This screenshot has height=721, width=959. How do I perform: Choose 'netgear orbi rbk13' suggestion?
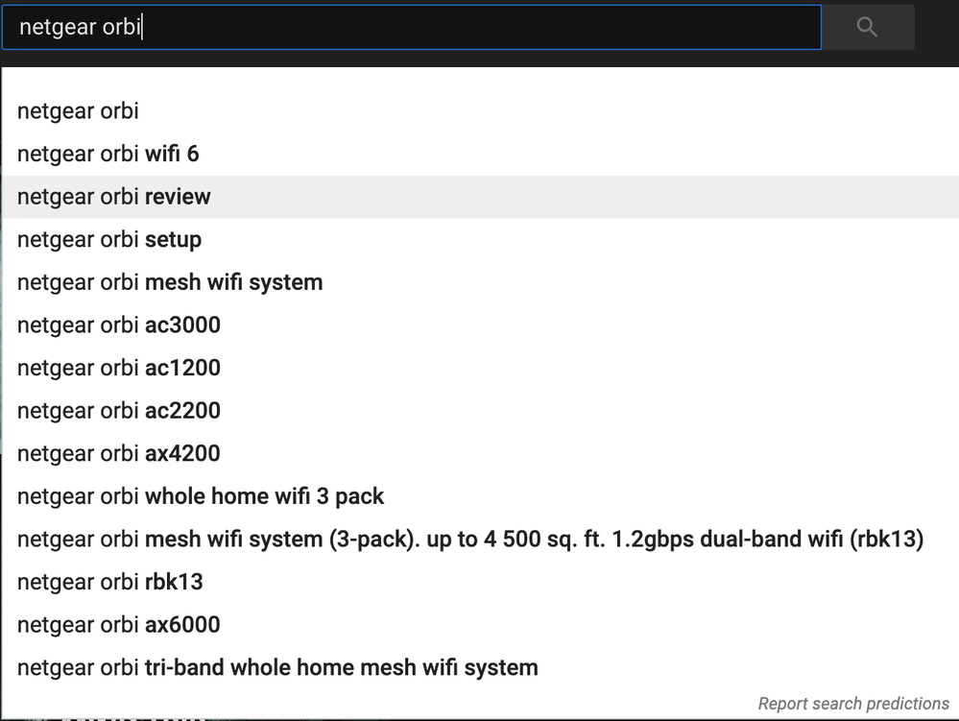coord(110,582)
